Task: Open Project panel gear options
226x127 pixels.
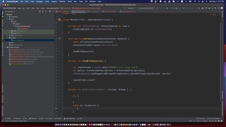Action: click(50, 11)
